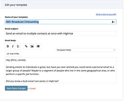
Task: Click the 'Edit your template' header
Action: pos(16,5)
